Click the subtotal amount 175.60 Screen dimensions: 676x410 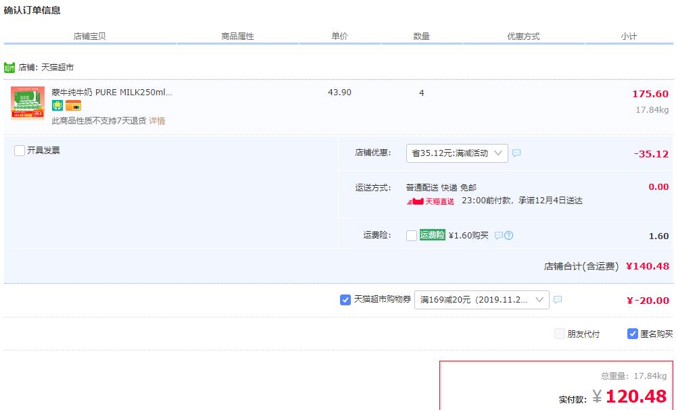click(x=650, y=94)
